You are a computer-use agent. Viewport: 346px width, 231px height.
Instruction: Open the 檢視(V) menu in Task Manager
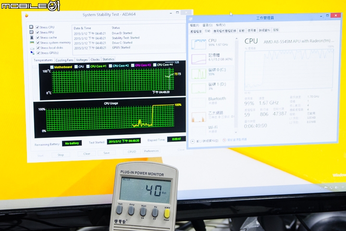(221, 25)
